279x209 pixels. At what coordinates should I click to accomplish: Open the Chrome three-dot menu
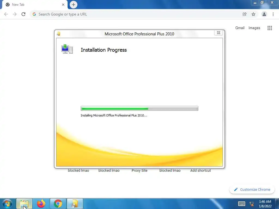click(273, 14)
